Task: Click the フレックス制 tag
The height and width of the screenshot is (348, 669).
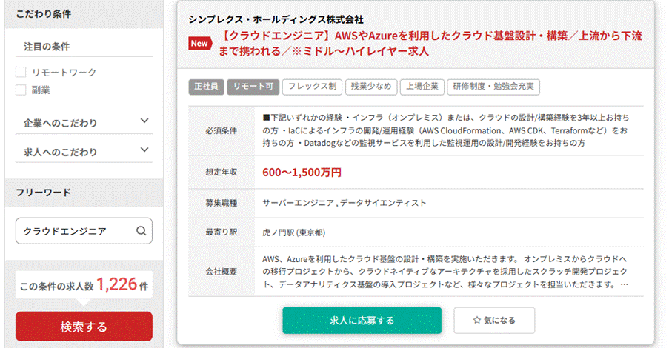Action: 312,87
